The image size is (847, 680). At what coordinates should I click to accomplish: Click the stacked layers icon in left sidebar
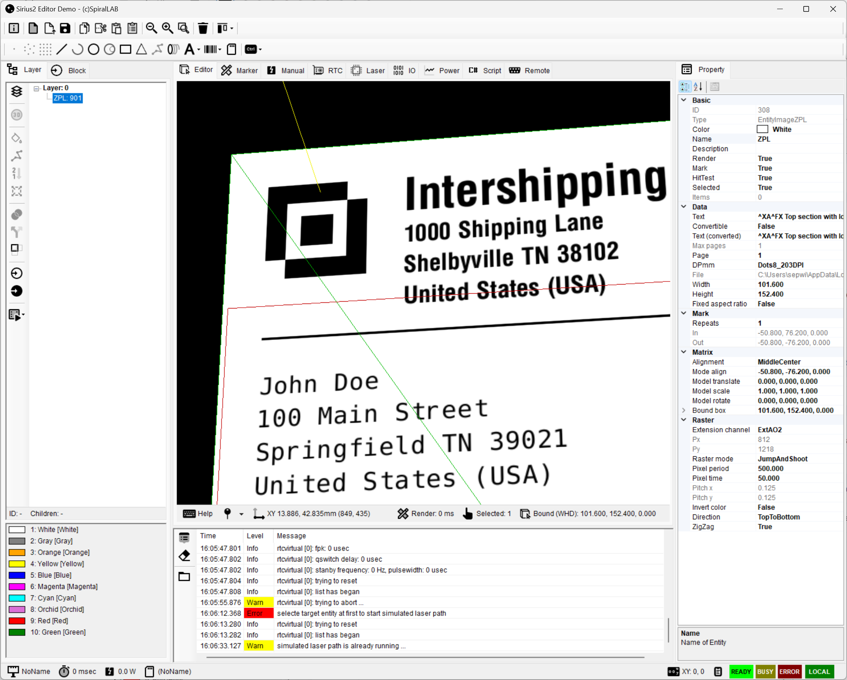point(16,92)
